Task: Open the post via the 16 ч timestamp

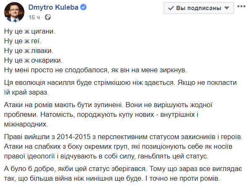Action: click(x=34, y=17)
